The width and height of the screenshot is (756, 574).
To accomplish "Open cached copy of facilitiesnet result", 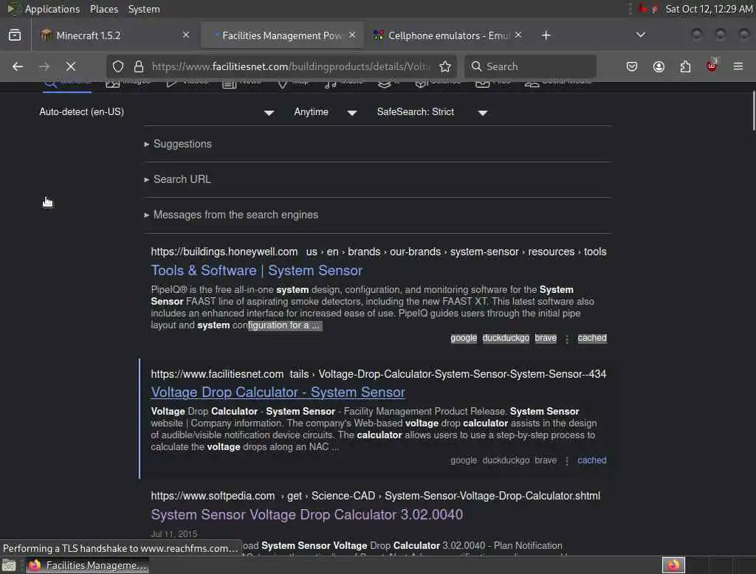I will 592,460.
